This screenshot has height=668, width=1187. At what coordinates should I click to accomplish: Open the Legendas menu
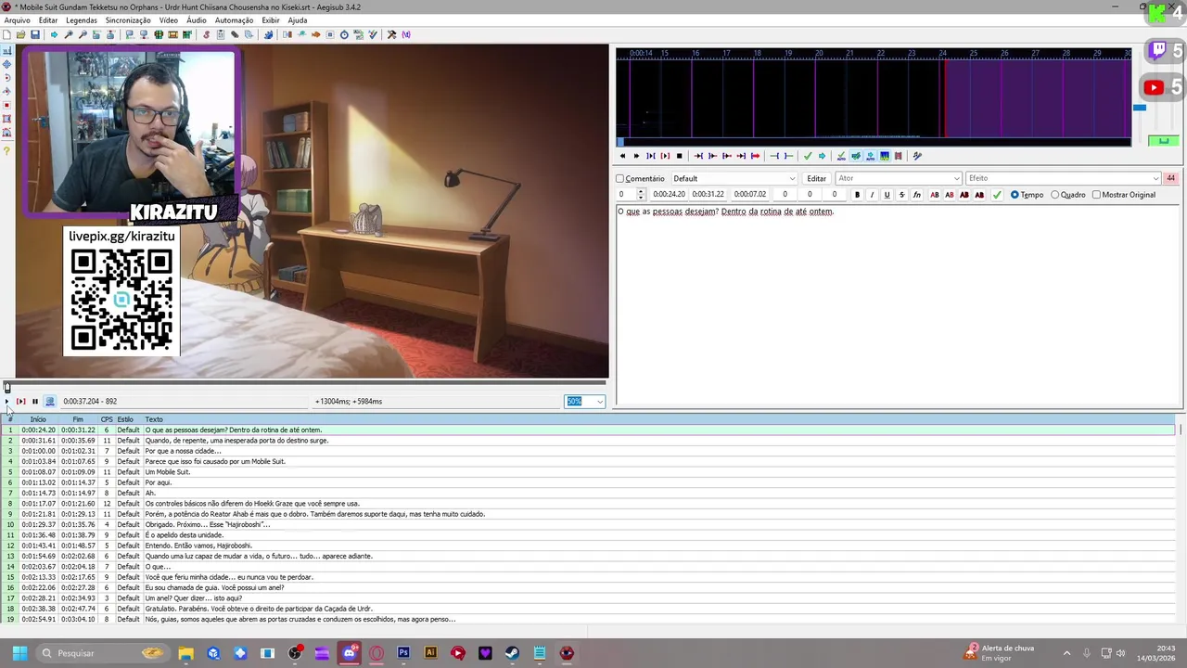[x=81, y=20]
